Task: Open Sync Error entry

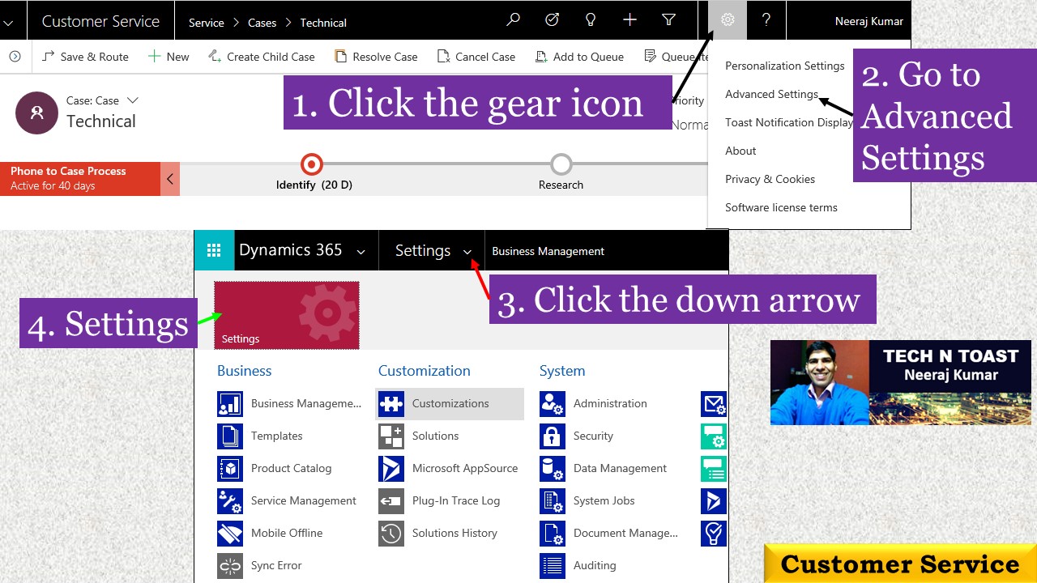Action: (x=259, y=565)
